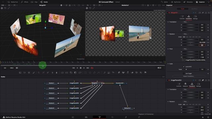The image size is (212, 119).
Task: Open the Keyframes editor
Action: click(176, 2)
